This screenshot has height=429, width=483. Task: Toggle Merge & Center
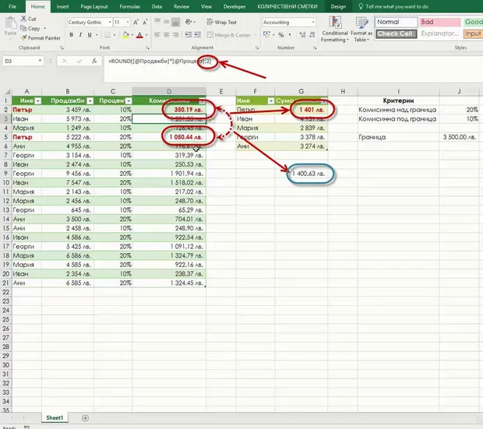click(229, 35)
